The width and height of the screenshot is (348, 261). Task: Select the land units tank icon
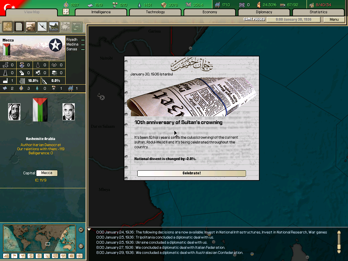tap(31, 27)
